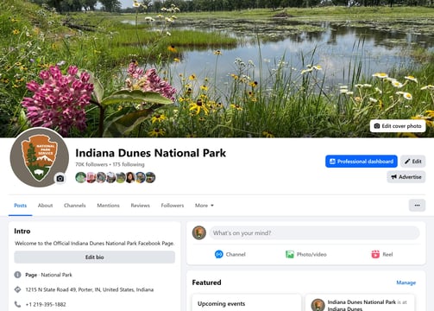Click the Channel icon in post composer
434x311 pixels.
219,254
